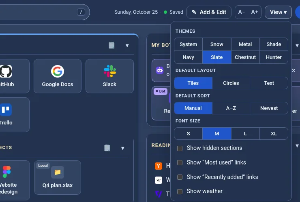
Task: Click the FONT SIZE heading label
Action: (188, 121)
